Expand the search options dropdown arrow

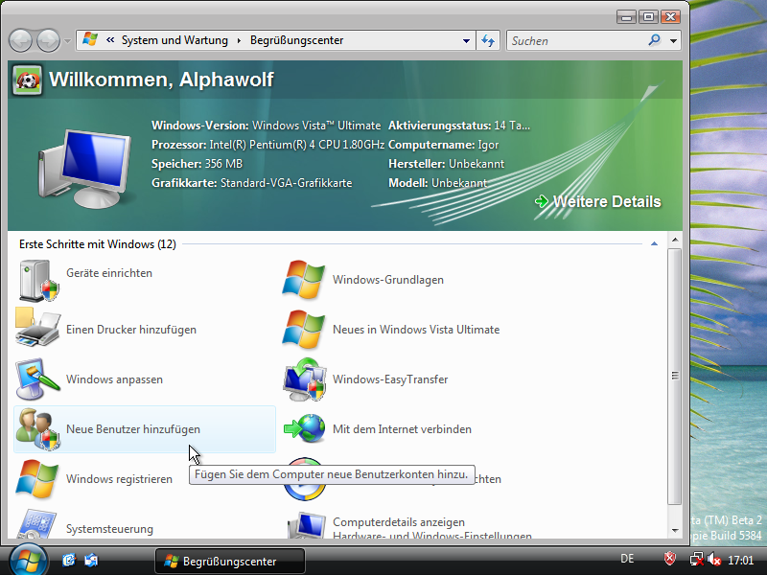coord(674,40)
